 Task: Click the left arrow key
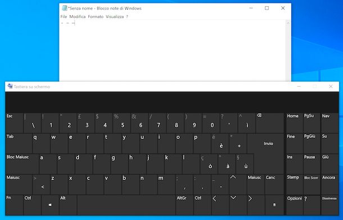[x=220, y=205]
